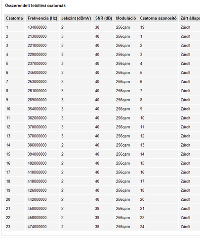Click the Zárt állapot column header

point(190,18)
